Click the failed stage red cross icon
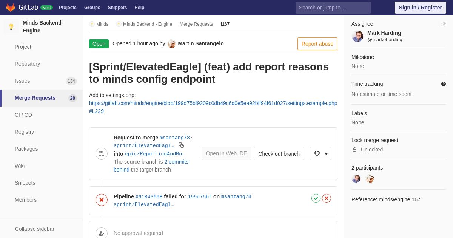Screen dimensions: 453x238 [327, 198]
